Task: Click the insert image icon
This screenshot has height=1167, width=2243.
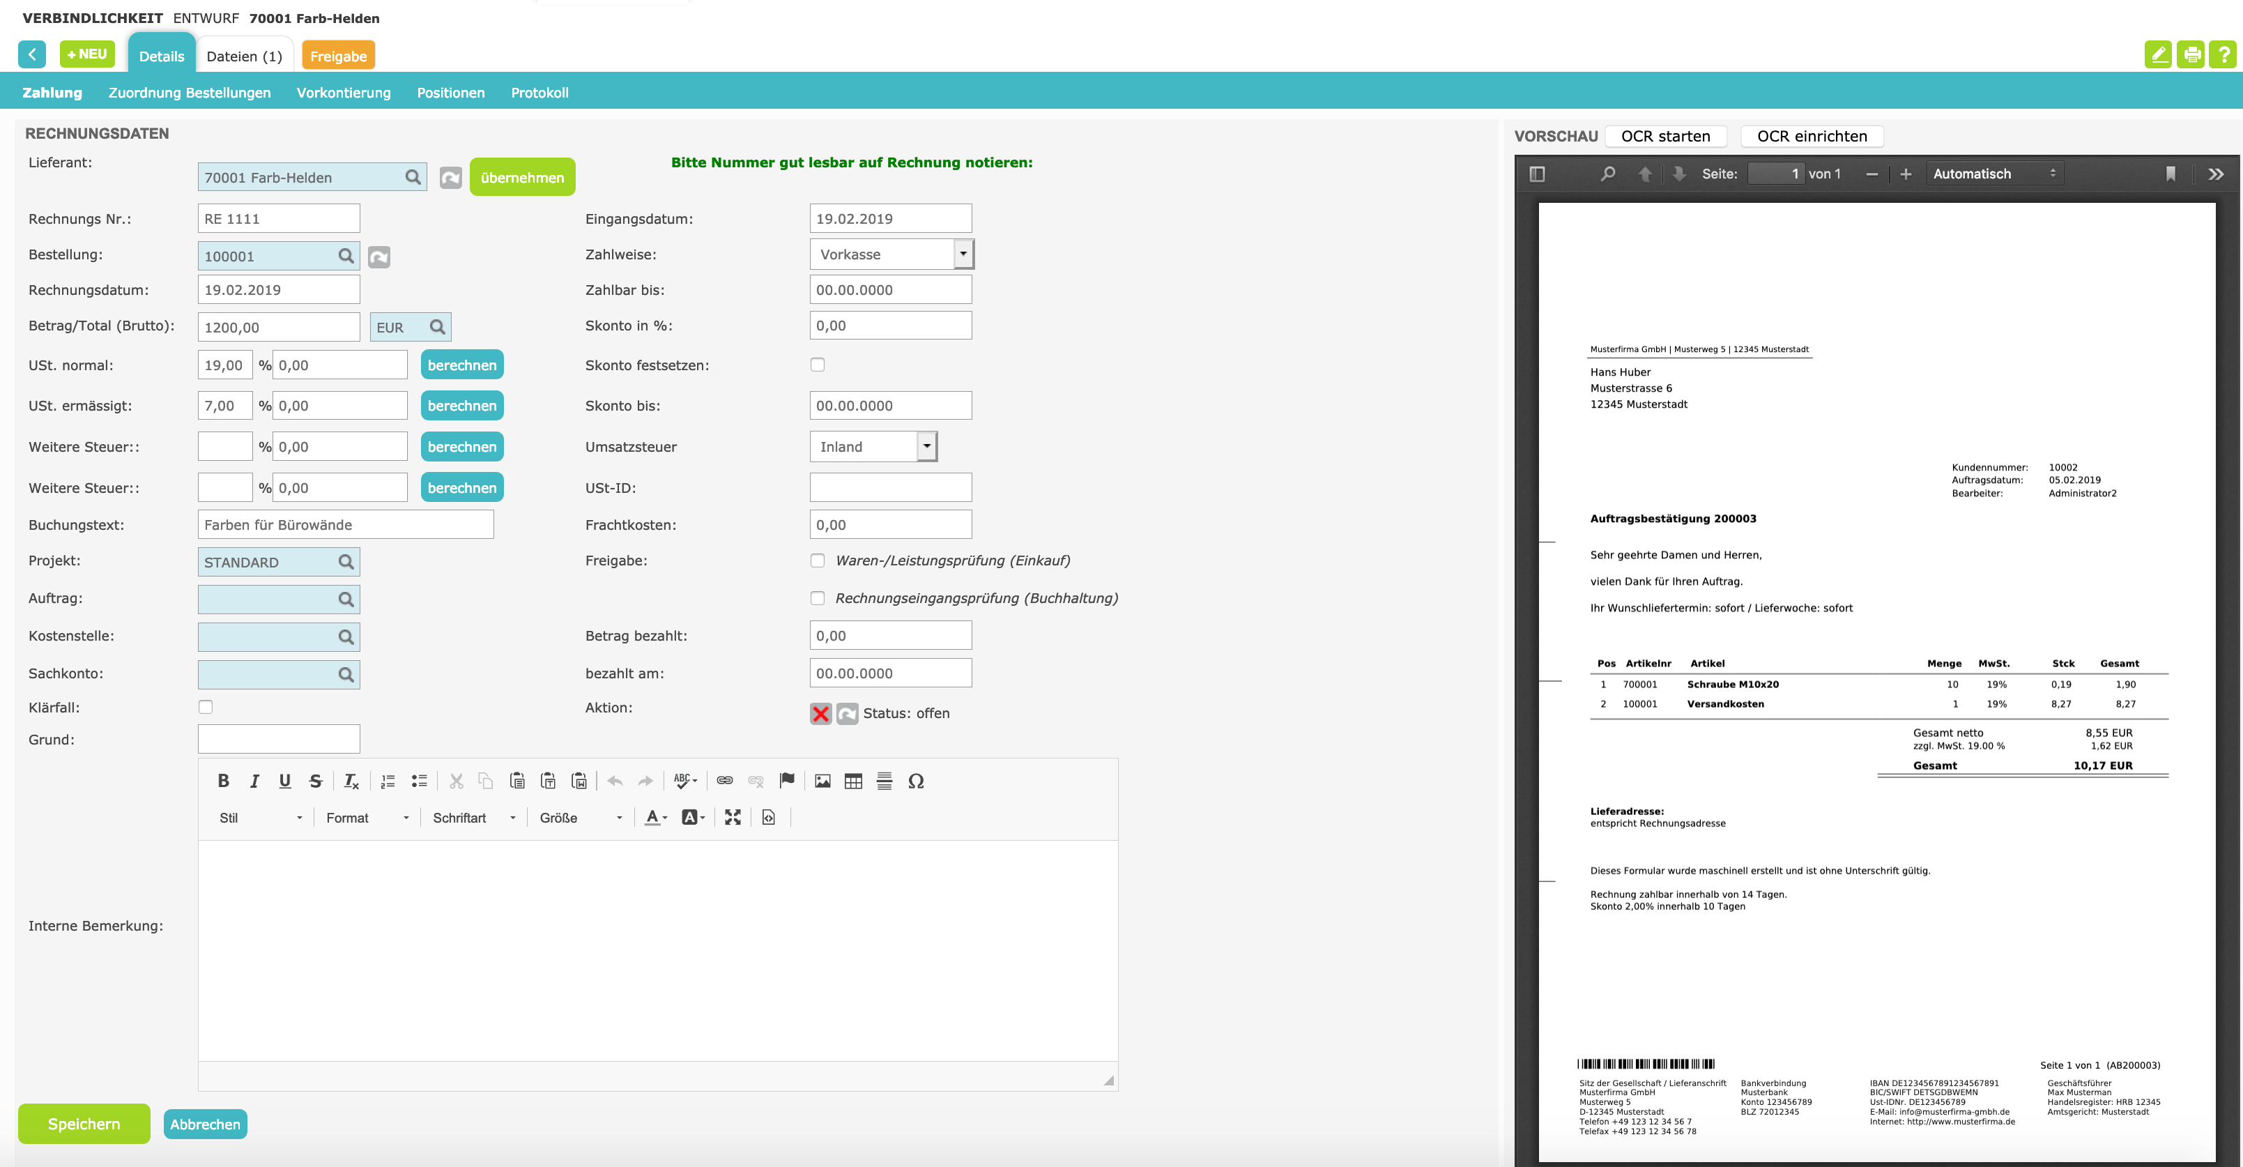Action: [822, 781]
